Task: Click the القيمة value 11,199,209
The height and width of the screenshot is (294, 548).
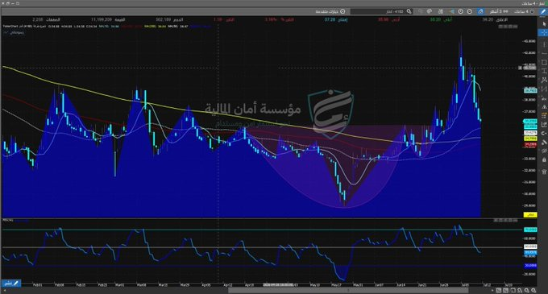Action: click(102, 19)
